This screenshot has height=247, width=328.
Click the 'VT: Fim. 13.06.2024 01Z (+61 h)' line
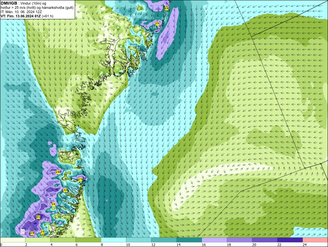click(27, 16)
